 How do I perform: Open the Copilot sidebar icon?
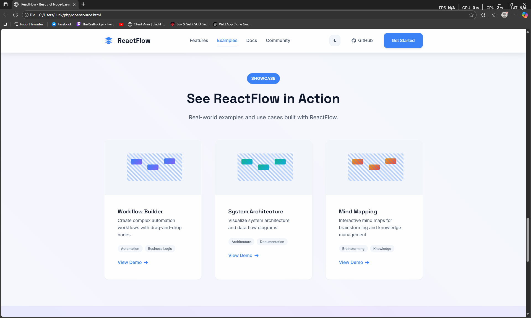524,15
